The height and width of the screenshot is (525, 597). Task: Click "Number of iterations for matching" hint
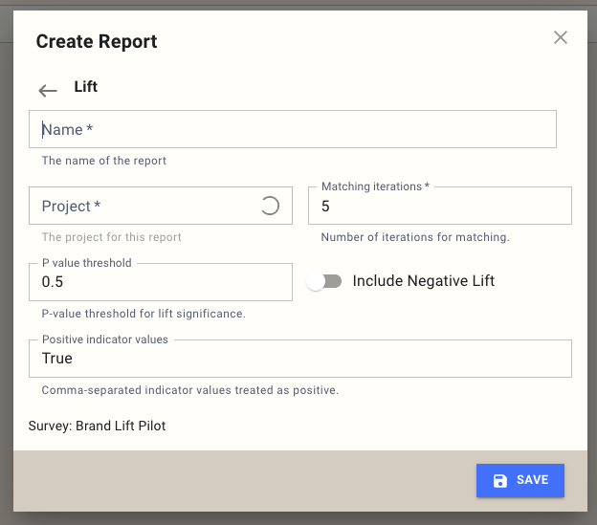pyautogui.click(x=415, y=237)
